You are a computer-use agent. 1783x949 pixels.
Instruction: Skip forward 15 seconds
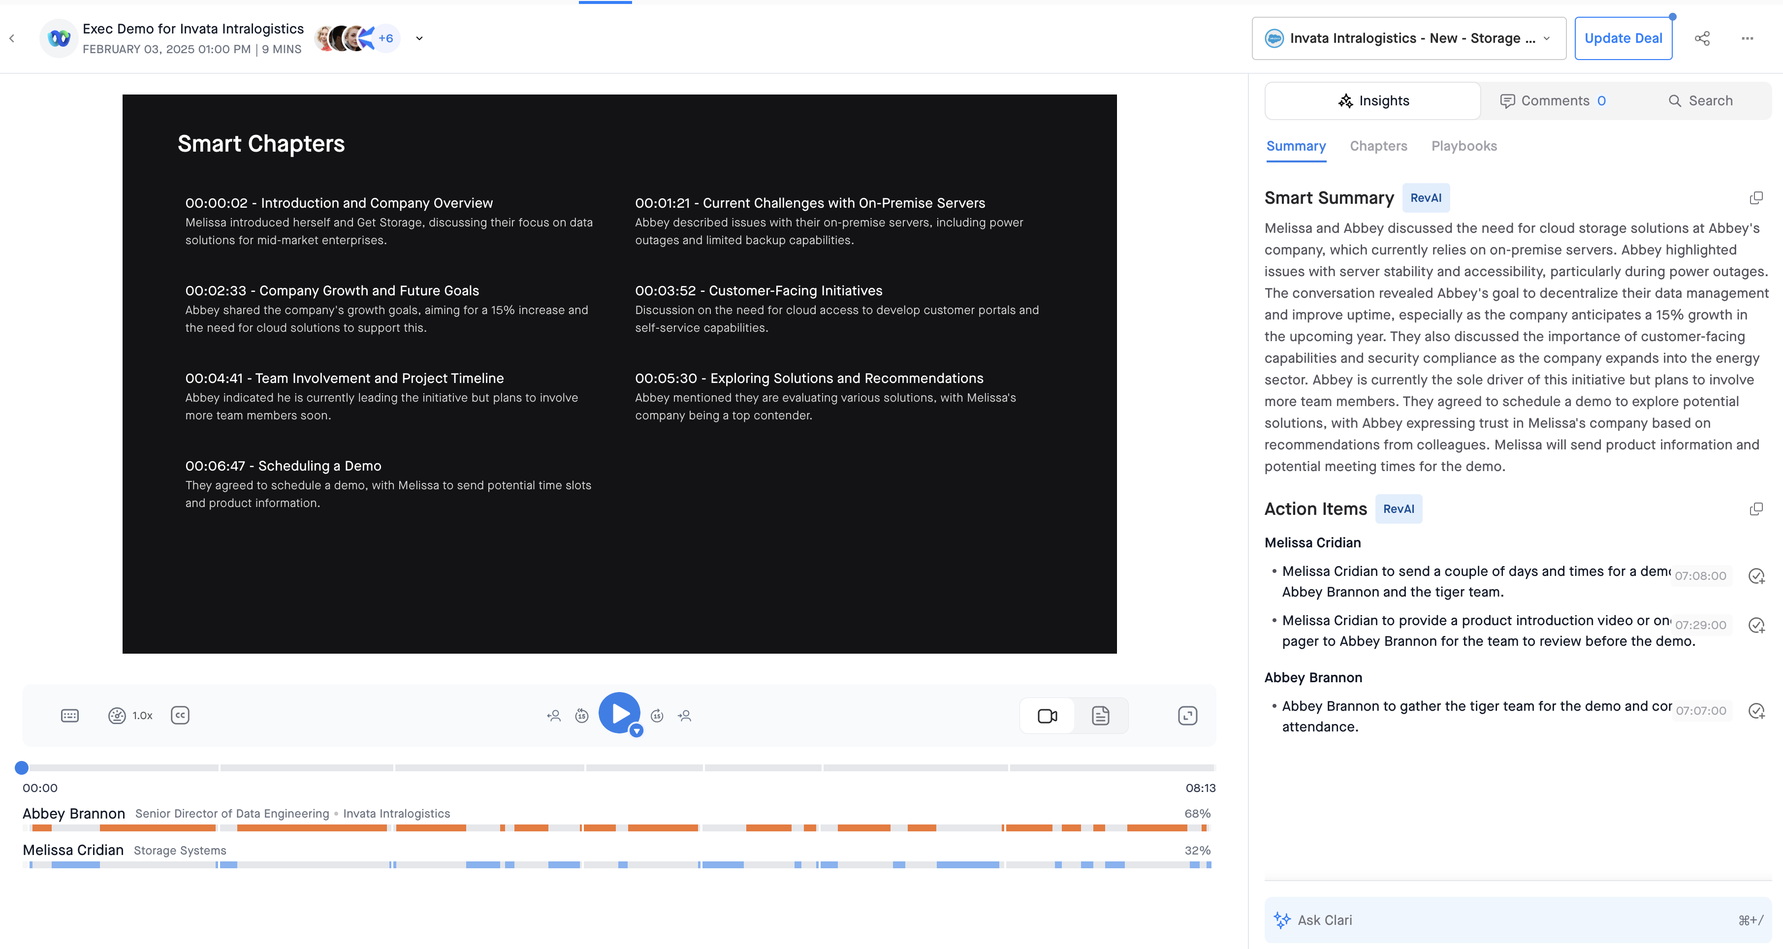click(657, 716)
